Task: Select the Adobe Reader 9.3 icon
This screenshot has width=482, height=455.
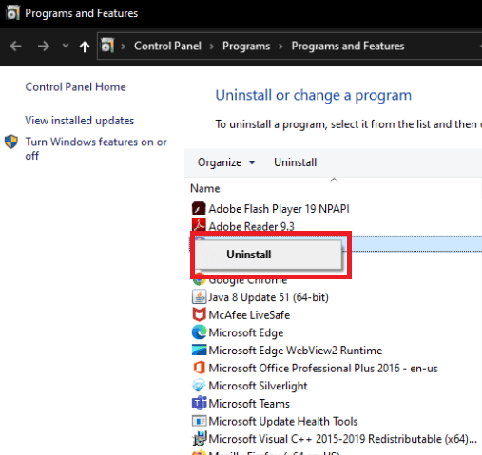Action: coord(199,225)
